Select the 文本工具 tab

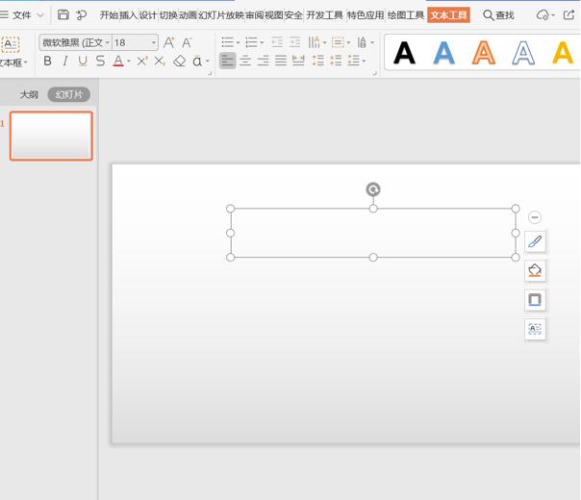pos(448,15)
